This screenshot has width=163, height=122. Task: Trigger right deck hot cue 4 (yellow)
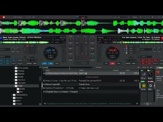point(127,53)
